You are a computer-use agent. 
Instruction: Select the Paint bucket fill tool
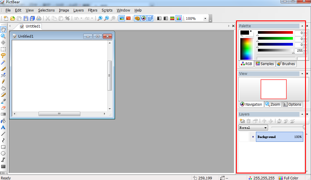tap(3, 121)
